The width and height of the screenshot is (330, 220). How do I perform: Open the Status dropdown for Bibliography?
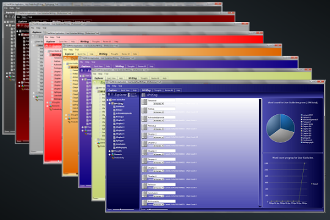(158, 205)
